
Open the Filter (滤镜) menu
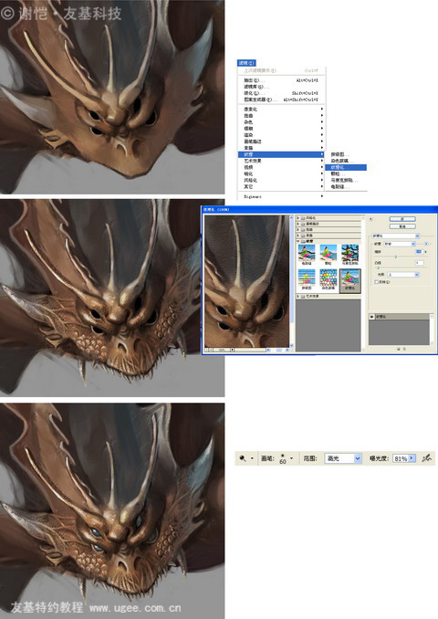(x=246, y=63)
